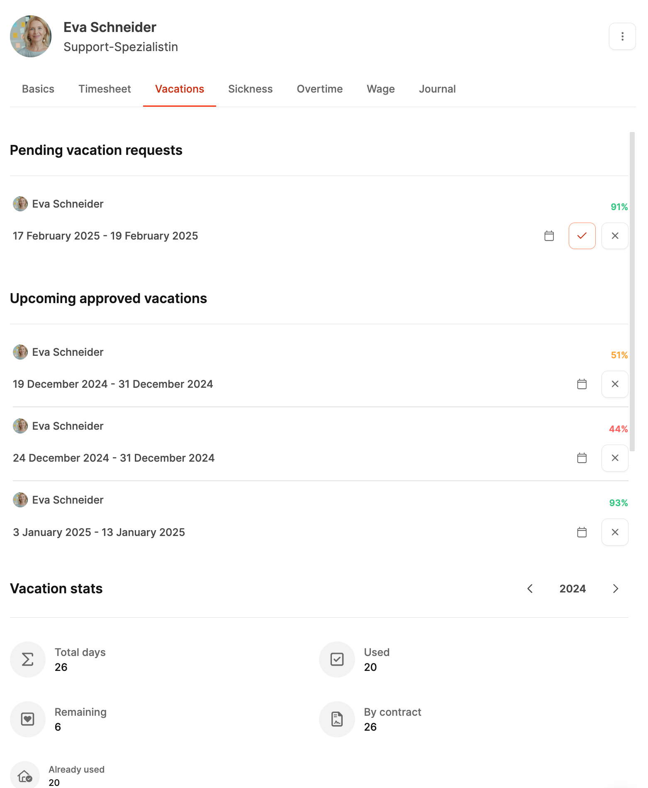Open the Sickness tab
Viewport: 648px width, 788px height.
click(x=250, y=89)
